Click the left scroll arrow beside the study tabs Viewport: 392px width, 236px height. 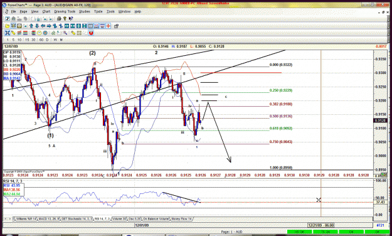click(x=6, y=219)
